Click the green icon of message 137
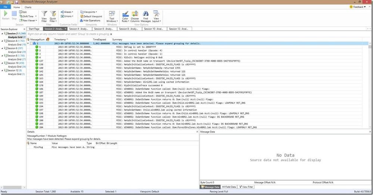Viewport: 373px width, 195px height. (x=37, y=61)
